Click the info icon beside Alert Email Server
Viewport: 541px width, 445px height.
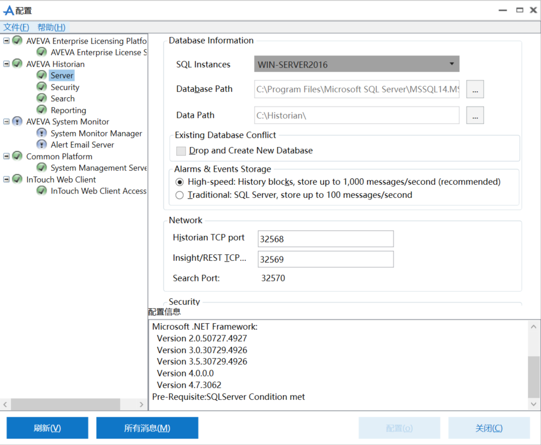click(x=41, y=145)
